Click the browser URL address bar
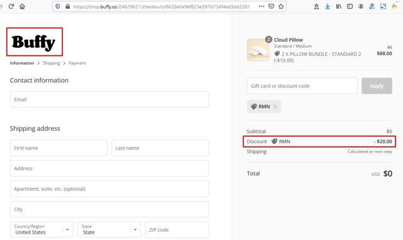 pyautogui.click(x=161, y=6)
